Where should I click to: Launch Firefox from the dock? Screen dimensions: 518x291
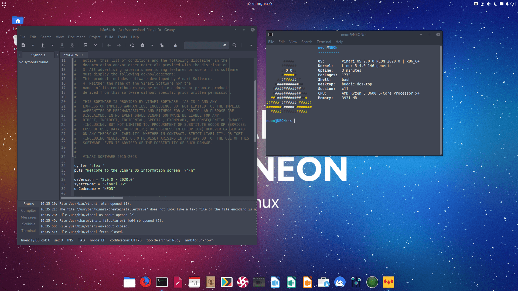146,282
